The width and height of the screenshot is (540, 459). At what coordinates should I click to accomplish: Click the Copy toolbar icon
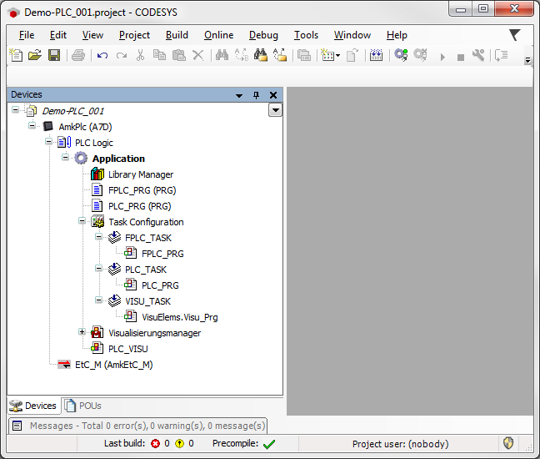(x=159, y=55)
